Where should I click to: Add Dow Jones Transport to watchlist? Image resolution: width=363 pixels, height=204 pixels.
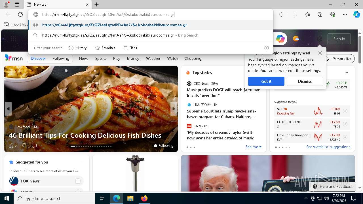[345, 137]
